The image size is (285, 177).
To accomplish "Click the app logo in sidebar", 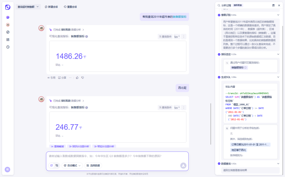I will pyautogui.click(x=8, y=7).
